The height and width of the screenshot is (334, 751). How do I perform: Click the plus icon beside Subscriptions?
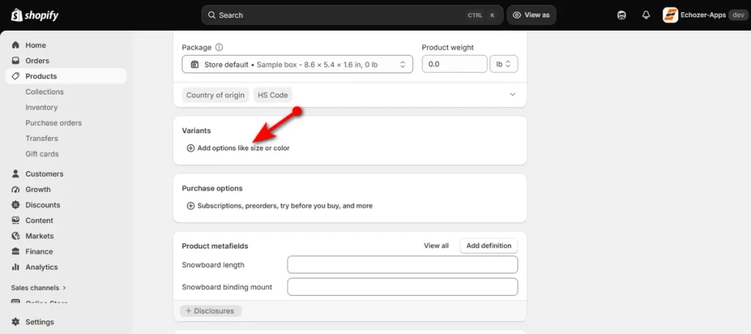(191, 206)
